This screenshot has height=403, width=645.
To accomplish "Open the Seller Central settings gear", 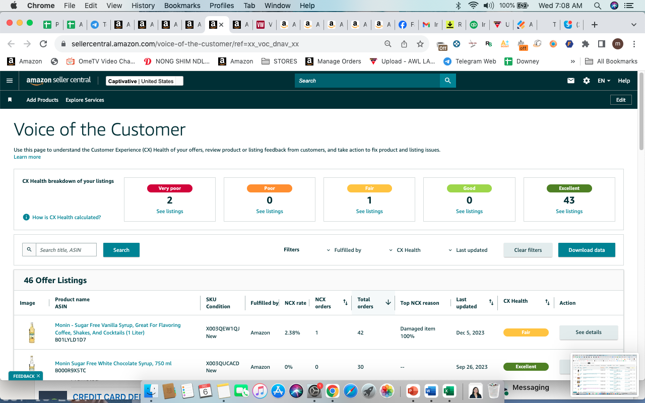I will point(587,81).
